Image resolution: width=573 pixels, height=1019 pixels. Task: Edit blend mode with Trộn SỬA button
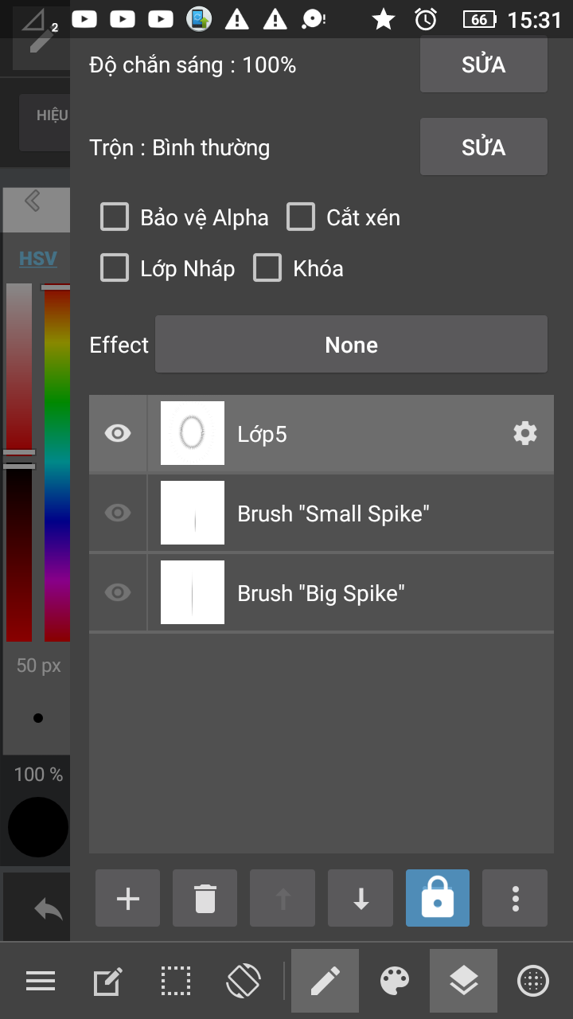[483, 147]
